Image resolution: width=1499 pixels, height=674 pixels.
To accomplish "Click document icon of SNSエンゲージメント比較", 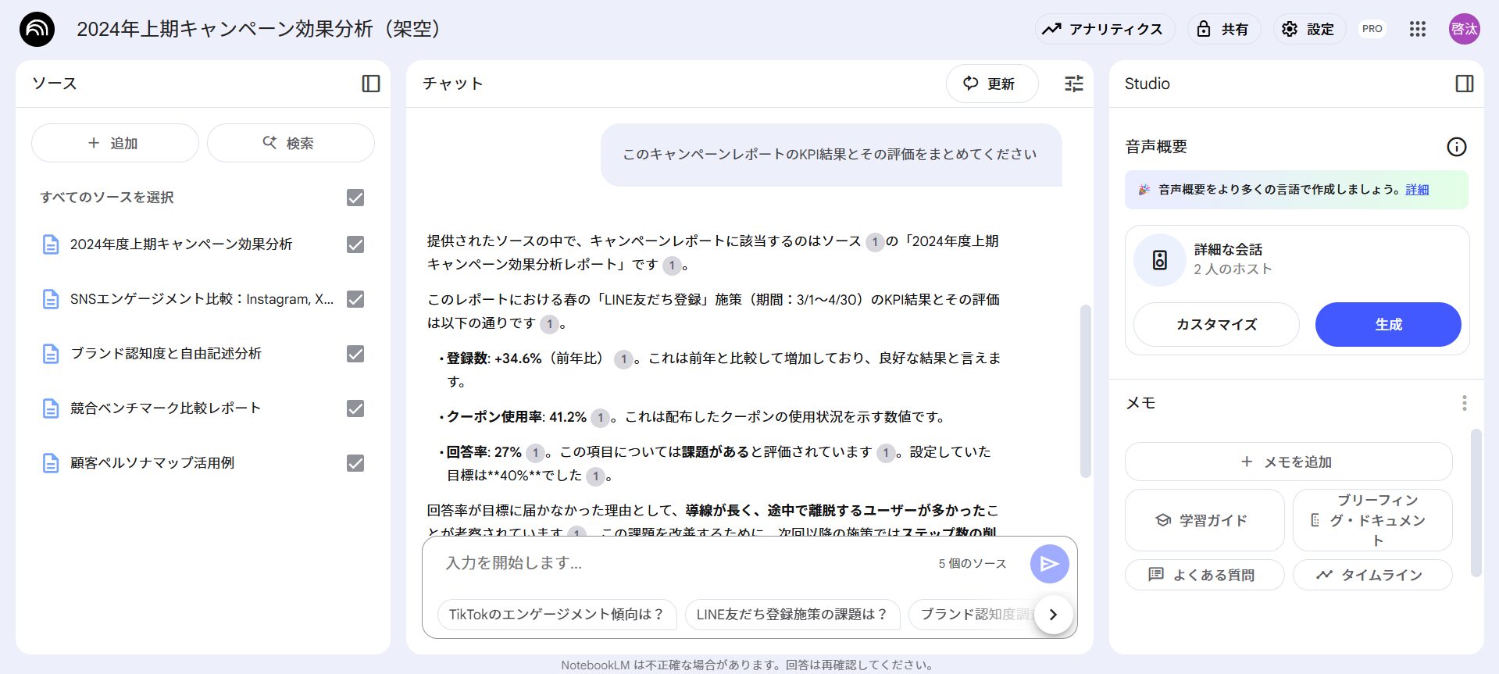I will pos(51,299).
